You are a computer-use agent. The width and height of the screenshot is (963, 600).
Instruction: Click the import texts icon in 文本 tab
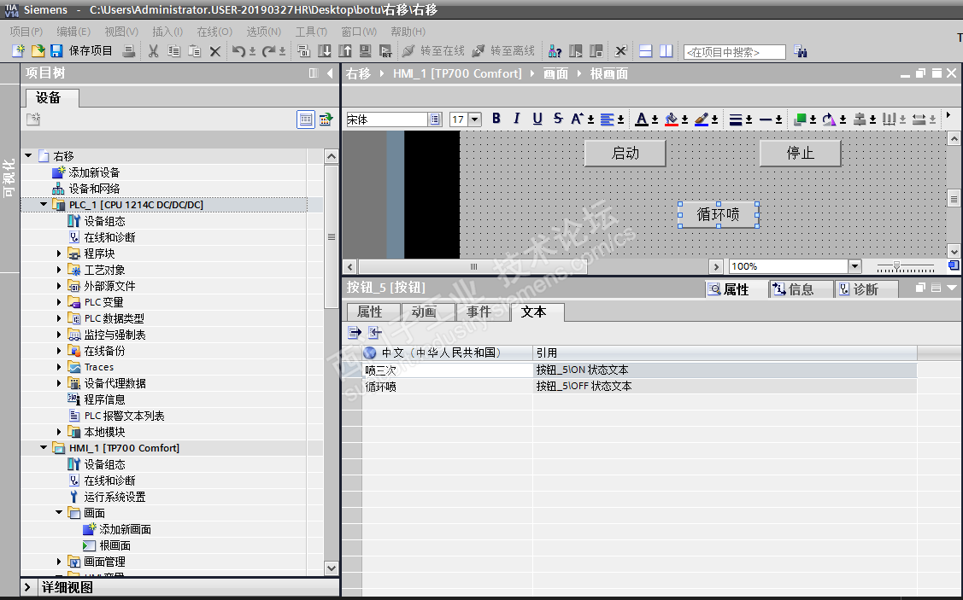[374, 333]
